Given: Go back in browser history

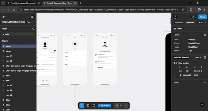Looking at the screenshot, I should (x=3, y=10).
